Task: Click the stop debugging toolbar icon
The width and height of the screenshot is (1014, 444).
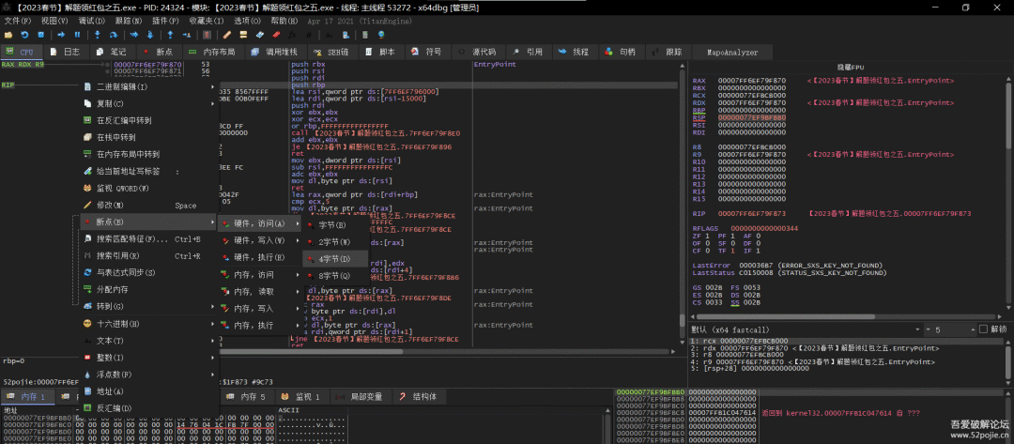Action: (42, 35)
